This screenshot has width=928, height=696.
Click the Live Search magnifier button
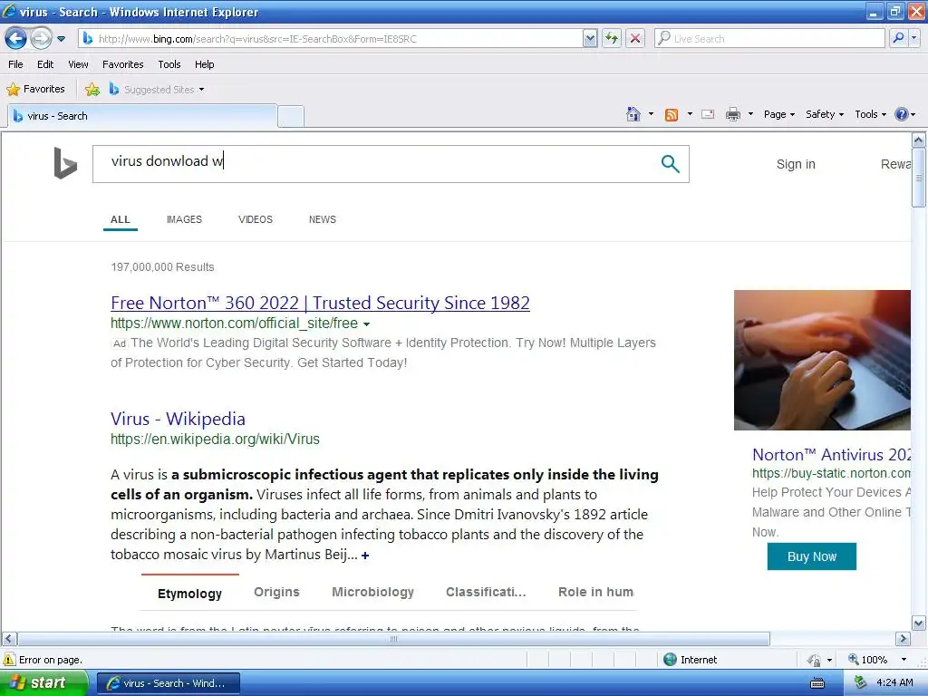pos(898,38)
